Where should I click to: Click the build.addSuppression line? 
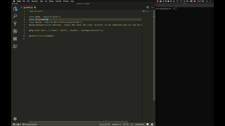85,25
